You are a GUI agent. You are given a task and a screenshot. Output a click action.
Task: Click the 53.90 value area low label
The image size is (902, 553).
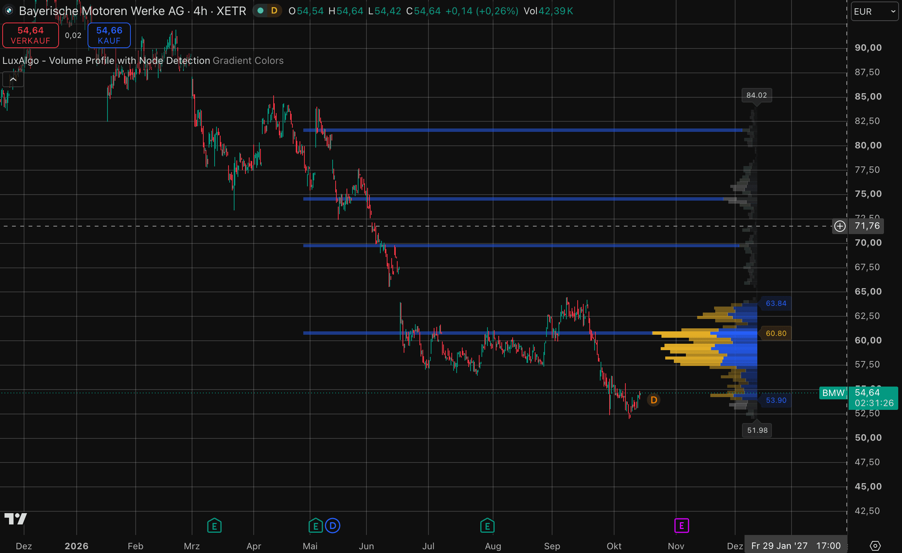coord(776,400)
